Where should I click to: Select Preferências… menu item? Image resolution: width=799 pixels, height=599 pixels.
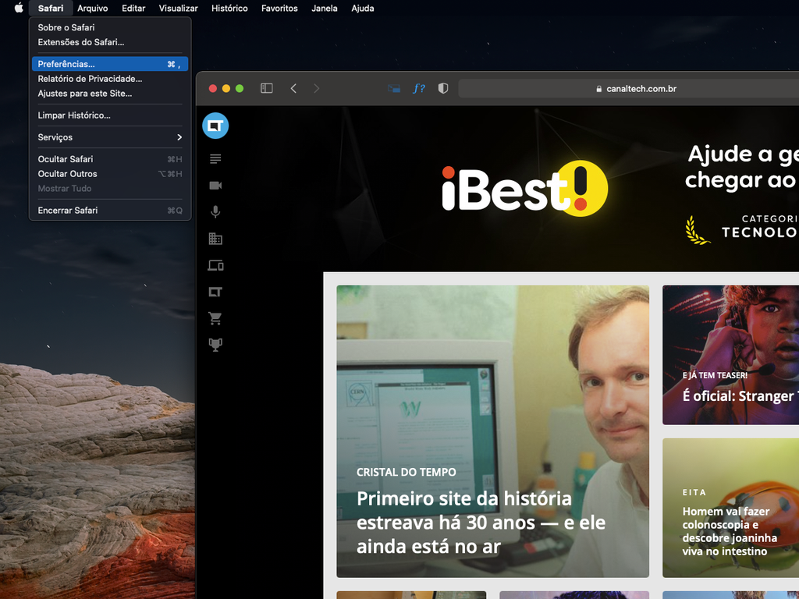110,64
